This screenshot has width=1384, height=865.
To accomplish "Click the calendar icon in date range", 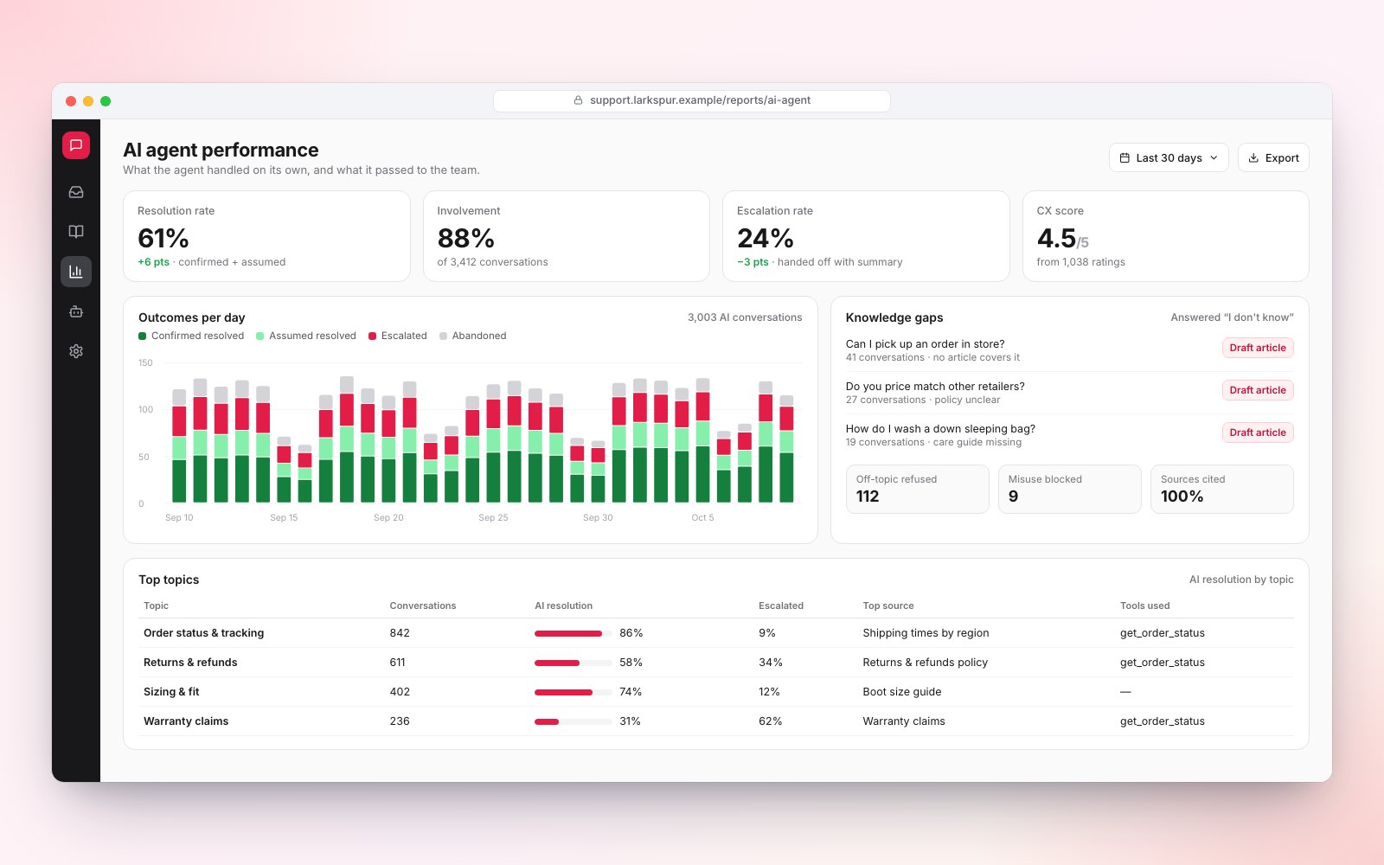I will (1124, 158).
